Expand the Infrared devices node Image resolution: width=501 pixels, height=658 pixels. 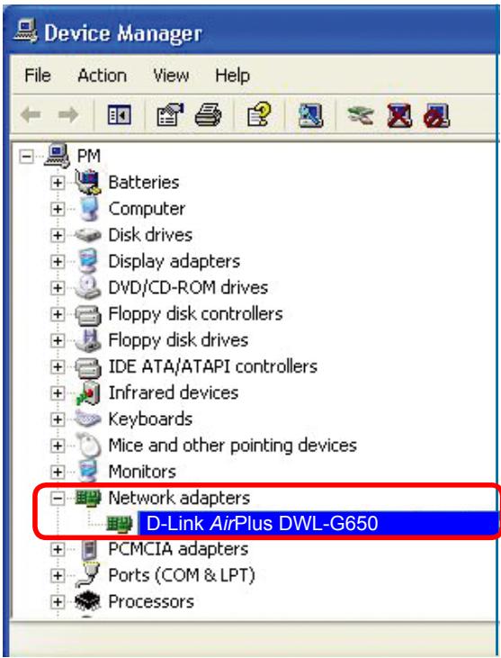(x=58, y=392)
